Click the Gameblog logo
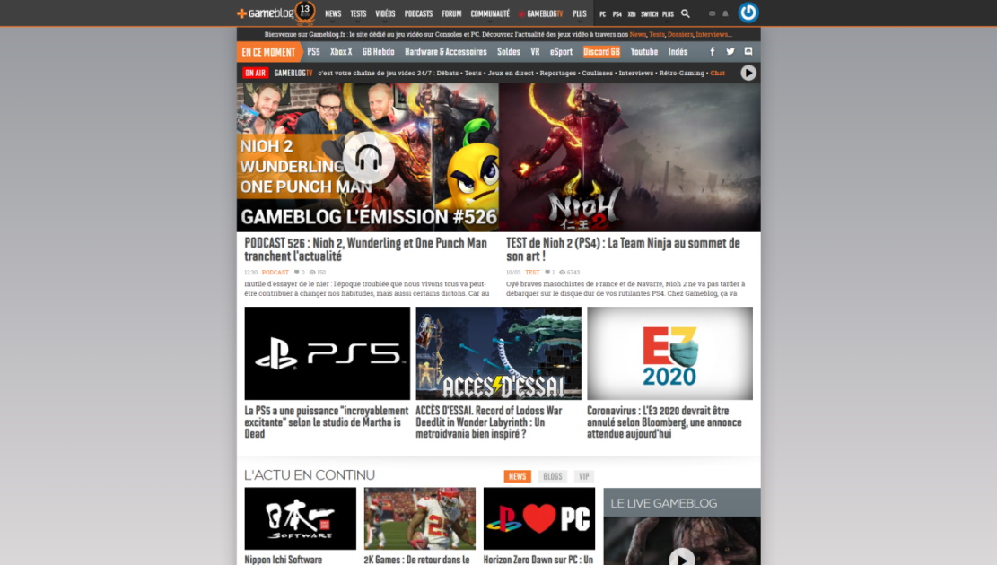This screenshot has width=997, height=565. [x=265, y=13]
